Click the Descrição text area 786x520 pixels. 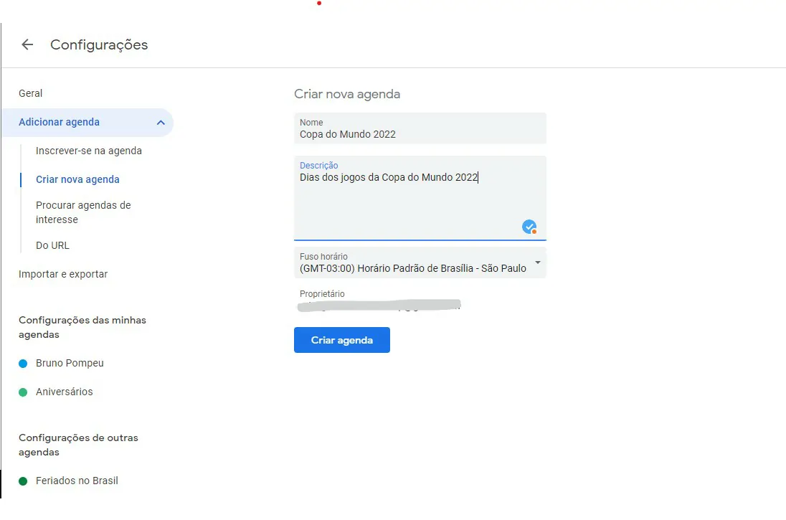(x=420, y=198)
